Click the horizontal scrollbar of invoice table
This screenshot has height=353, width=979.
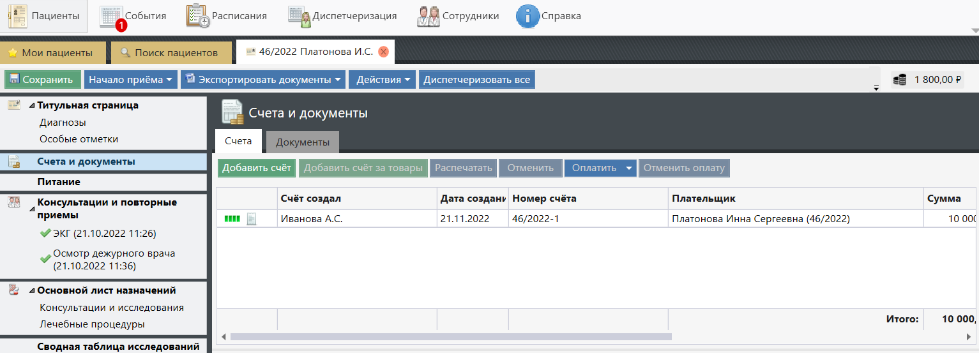pos(450,336)
